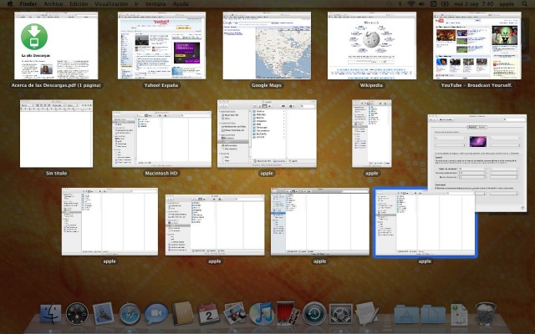
Task: Launch Safari compass icon in Dock
Action: [130, 314]
